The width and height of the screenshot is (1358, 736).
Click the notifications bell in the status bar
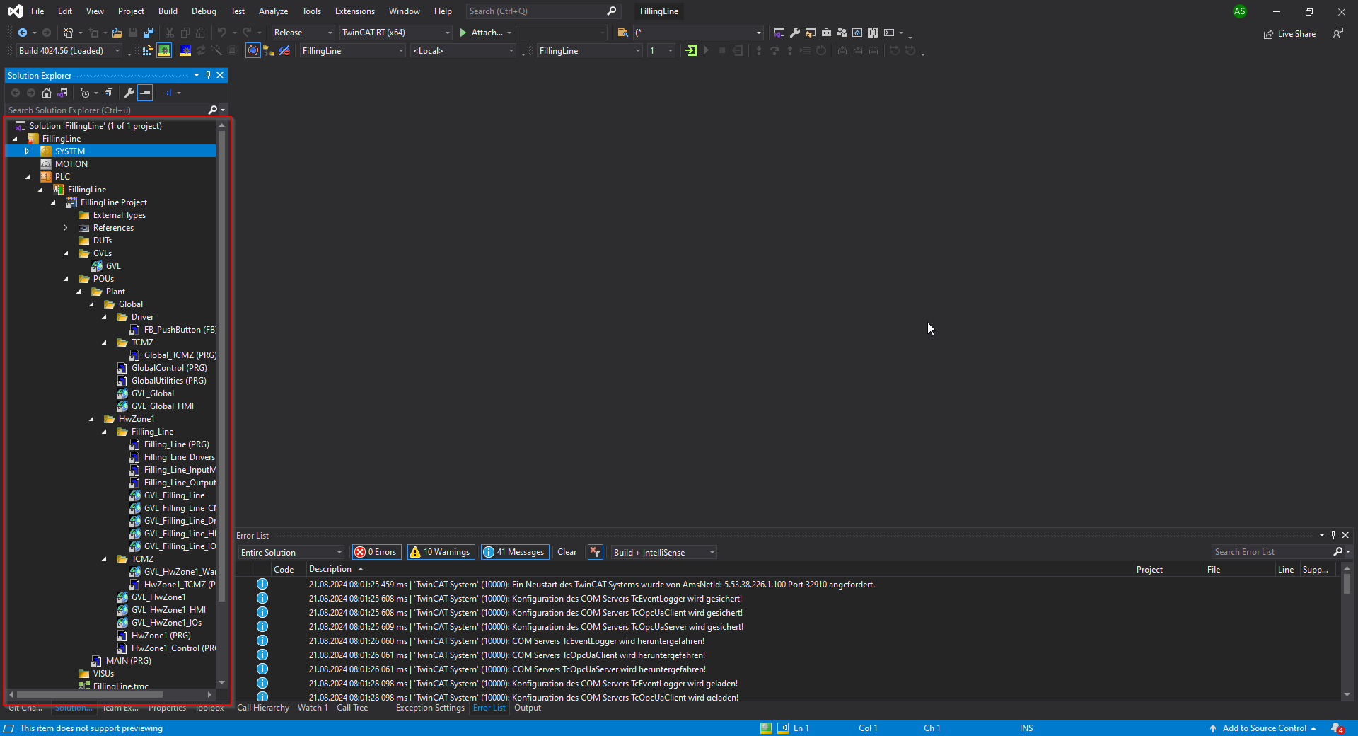(x=1337, y=728)
